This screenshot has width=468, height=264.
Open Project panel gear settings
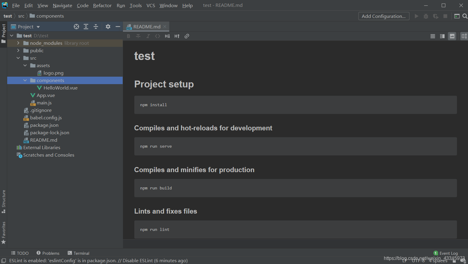[x=108, y=27]
